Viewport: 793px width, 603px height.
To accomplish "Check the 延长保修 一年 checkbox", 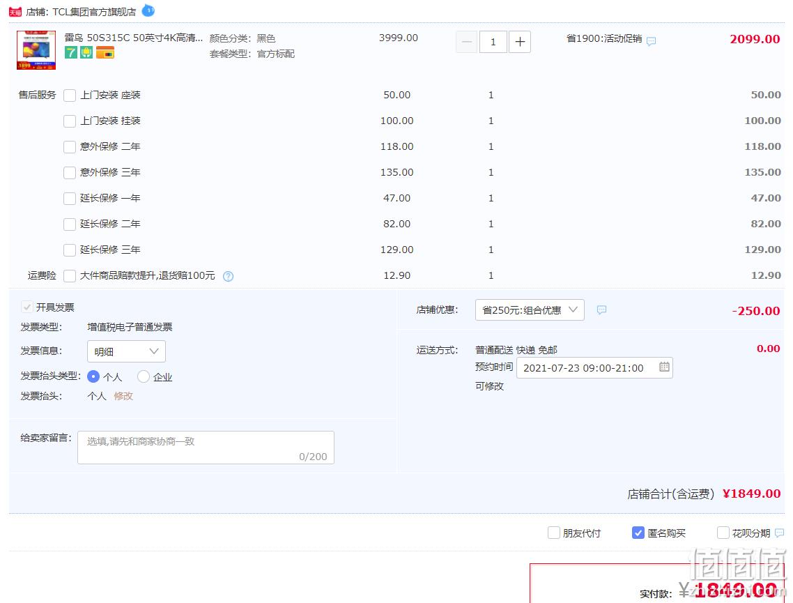I will point(70,198).
